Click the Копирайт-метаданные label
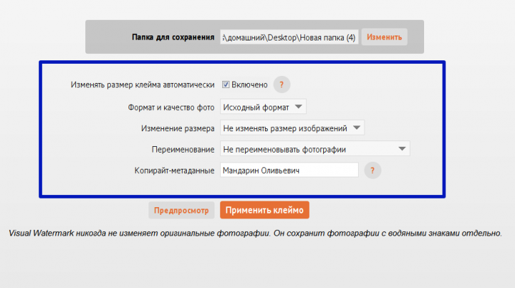Image resolution: width=515 pixels, height=288 pixels. click(x=174, y=170)
